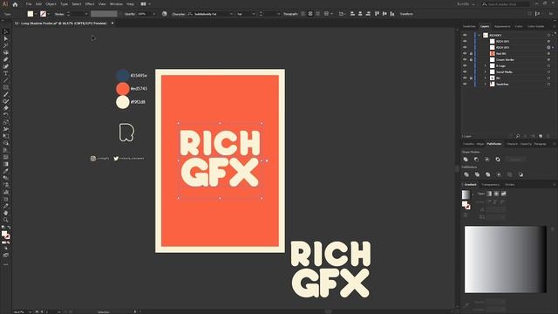Select the Zoom (magnifier) tool
The height and width of the screenshot is (314, 558).
[x=6, y=220]
